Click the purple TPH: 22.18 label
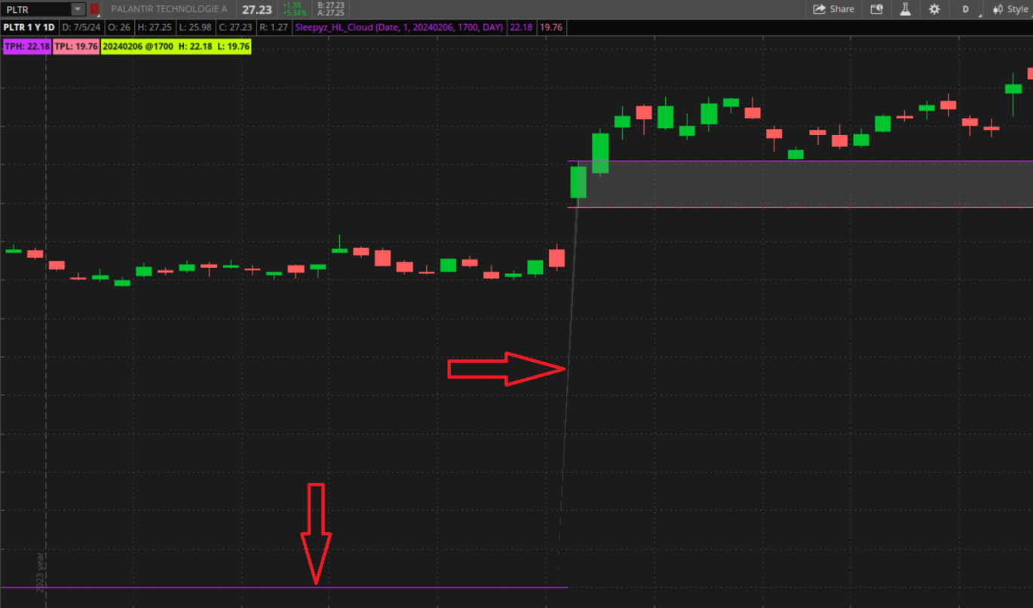 27,46
